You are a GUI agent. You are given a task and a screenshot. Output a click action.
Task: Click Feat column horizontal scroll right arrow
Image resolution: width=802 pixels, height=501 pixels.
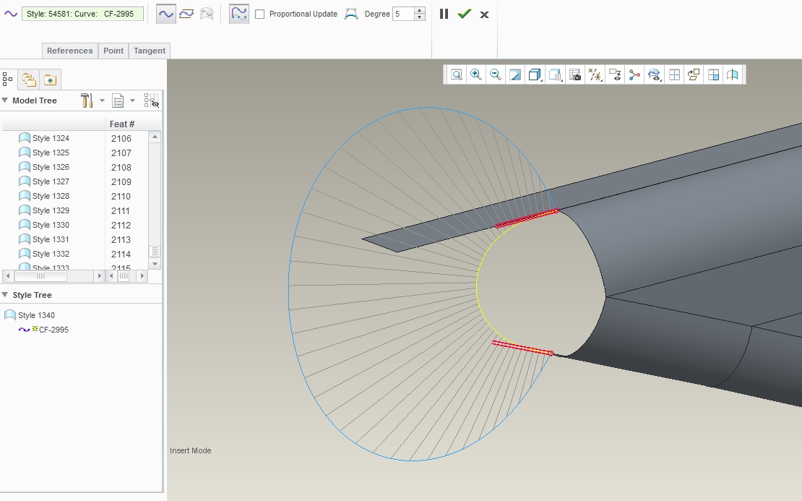[x=142, y=276]
